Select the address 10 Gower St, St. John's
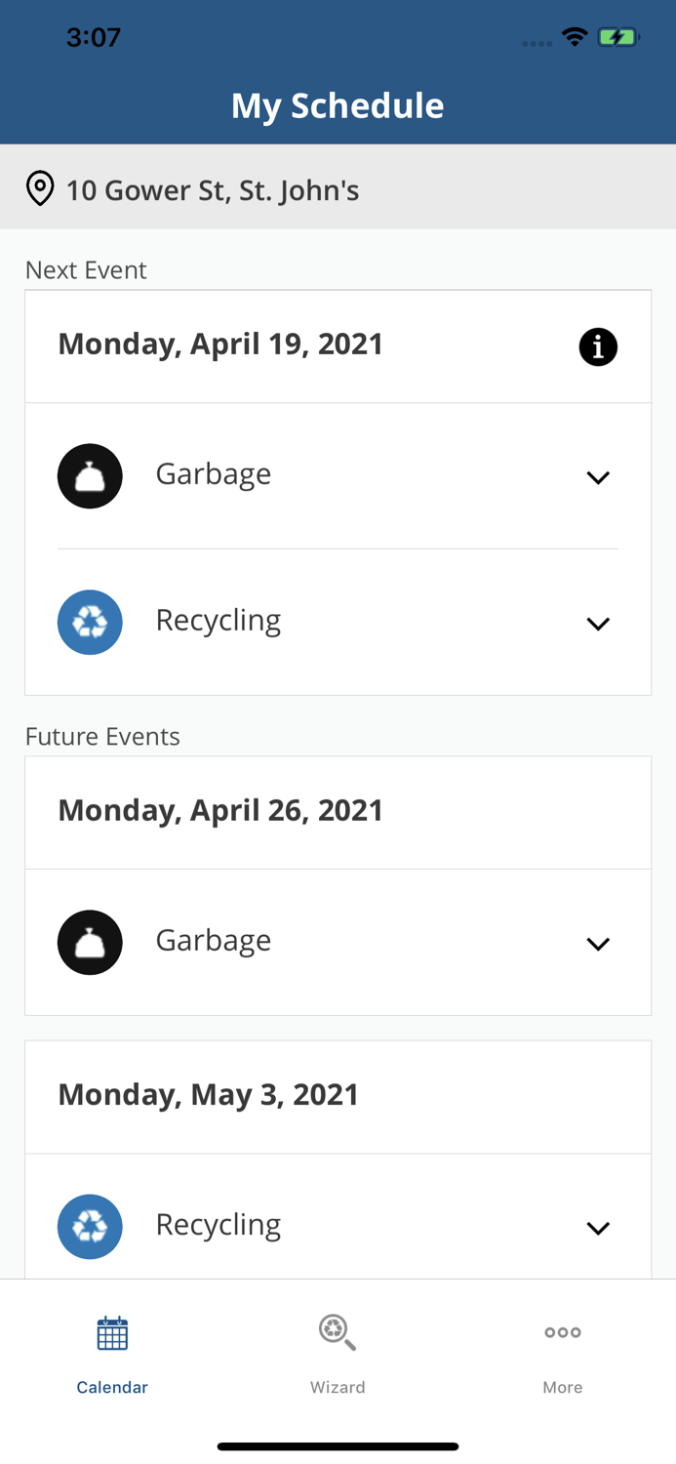The height and width of the screenshot is (1464, 676). (213, 190)
